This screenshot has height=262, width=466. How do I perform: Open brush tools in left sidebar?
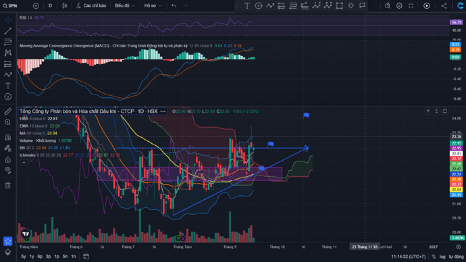point(8,75)
